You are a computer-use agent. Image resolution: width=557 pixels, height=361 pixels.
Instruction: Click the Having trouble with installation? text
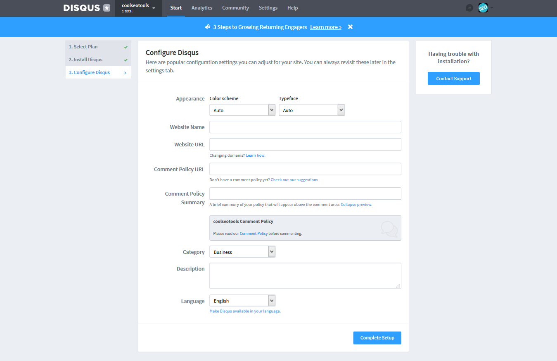coord(453,57)
